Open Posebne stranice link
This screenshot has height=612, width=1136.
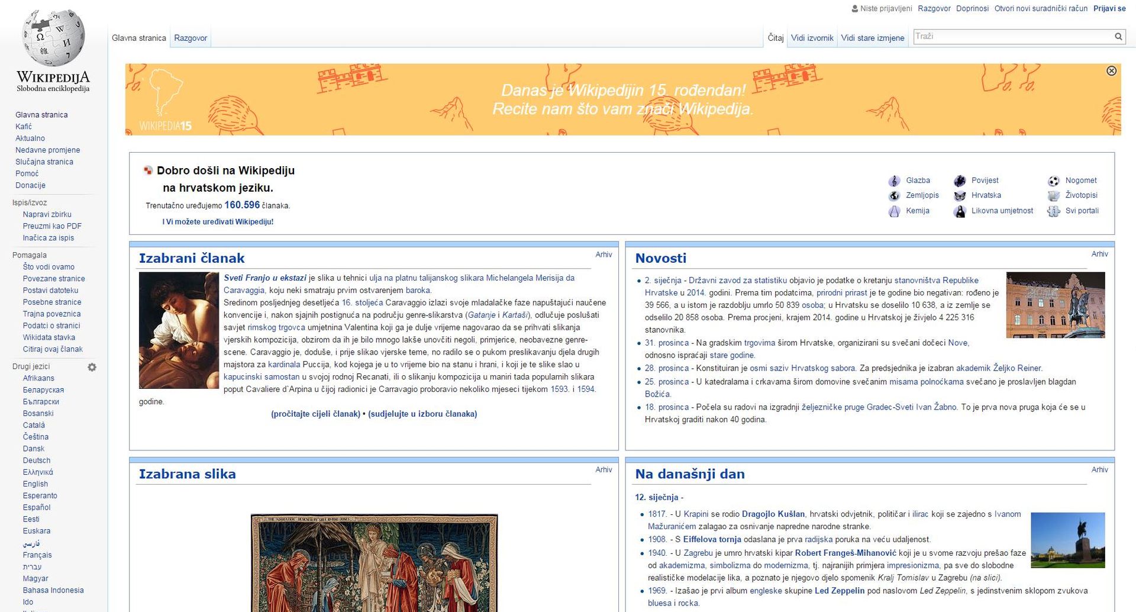tap(51, 302)
